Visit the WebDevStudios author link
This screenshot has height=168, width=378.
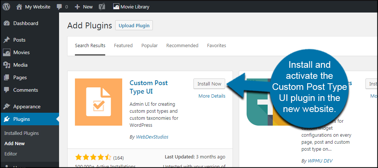click(152, 137)
